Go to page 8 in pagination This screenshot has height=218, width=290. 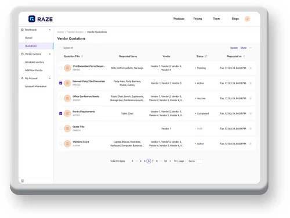pyautogui.click(x=157, y=161)
